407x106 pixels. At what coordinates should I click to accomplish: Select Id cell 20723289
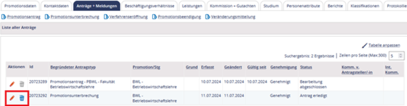point(38,82)
